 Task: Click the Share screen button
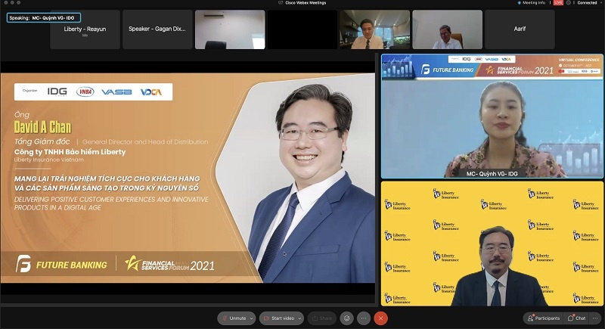(x=322, y=318)
